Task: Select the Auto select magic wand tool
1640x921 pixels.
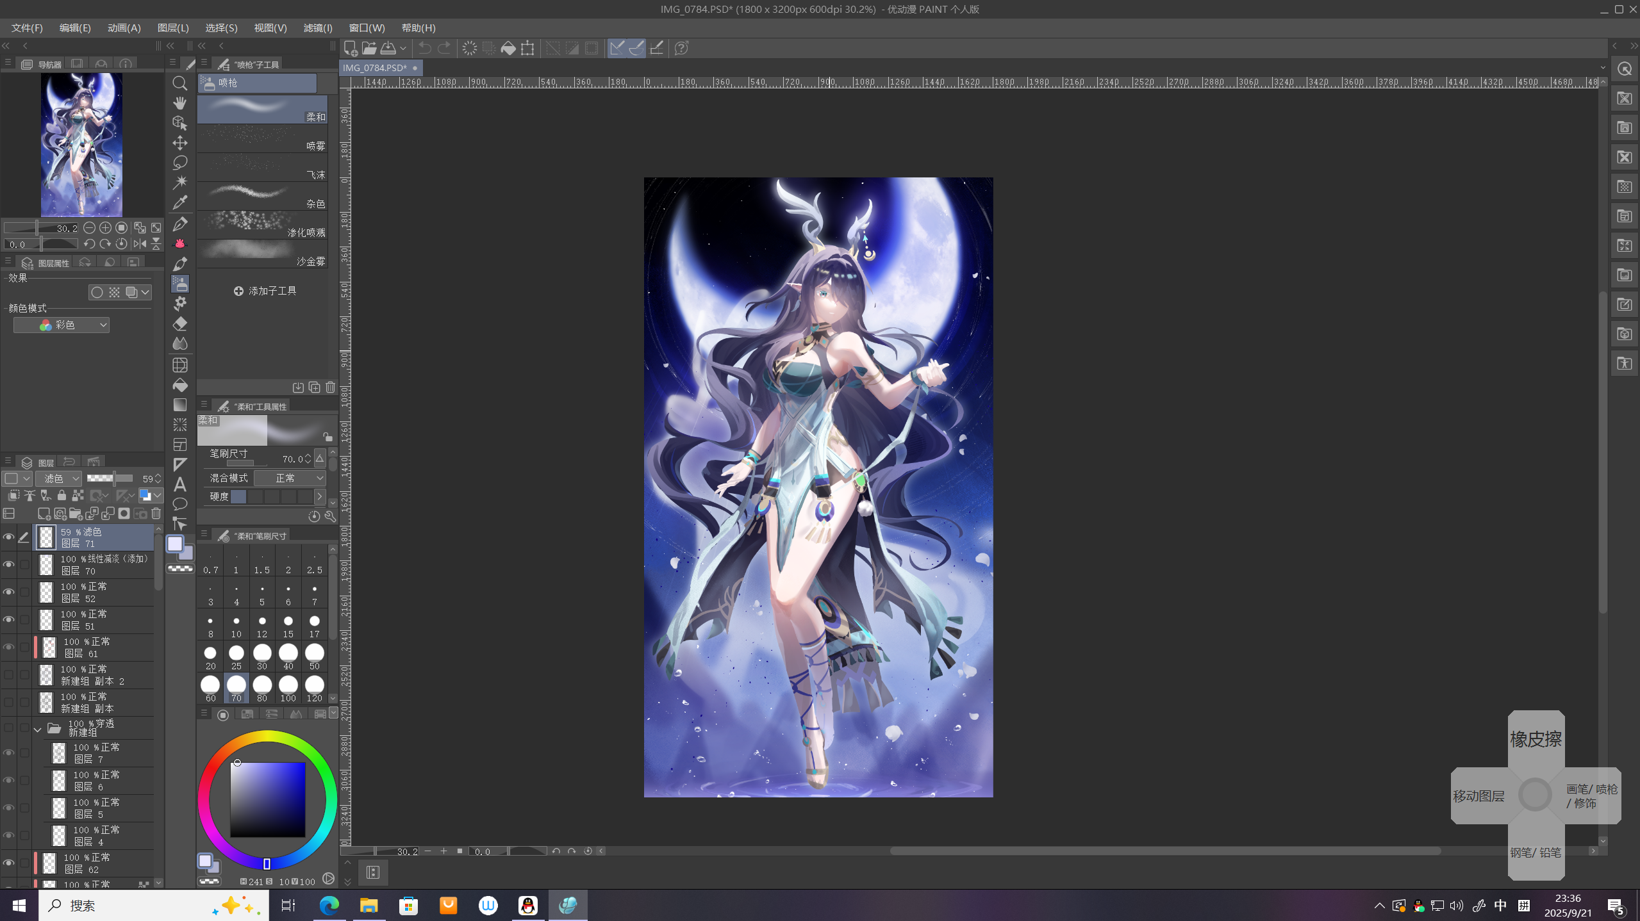Action: pos(180,182)
